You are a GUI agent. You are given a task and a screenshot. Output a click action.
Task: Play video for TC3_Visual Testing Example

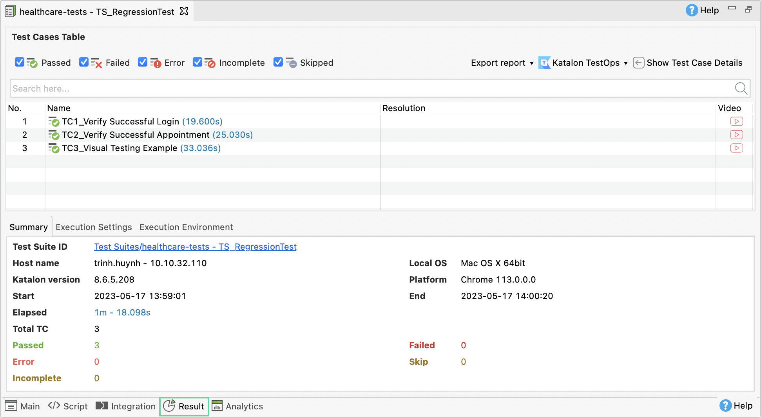[x=736, y=148]
